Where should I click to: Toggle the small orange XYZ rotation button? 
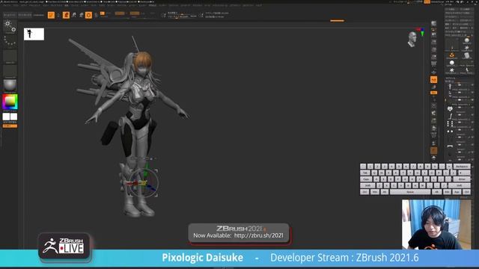pyautogui.click(x=434, y=93)
